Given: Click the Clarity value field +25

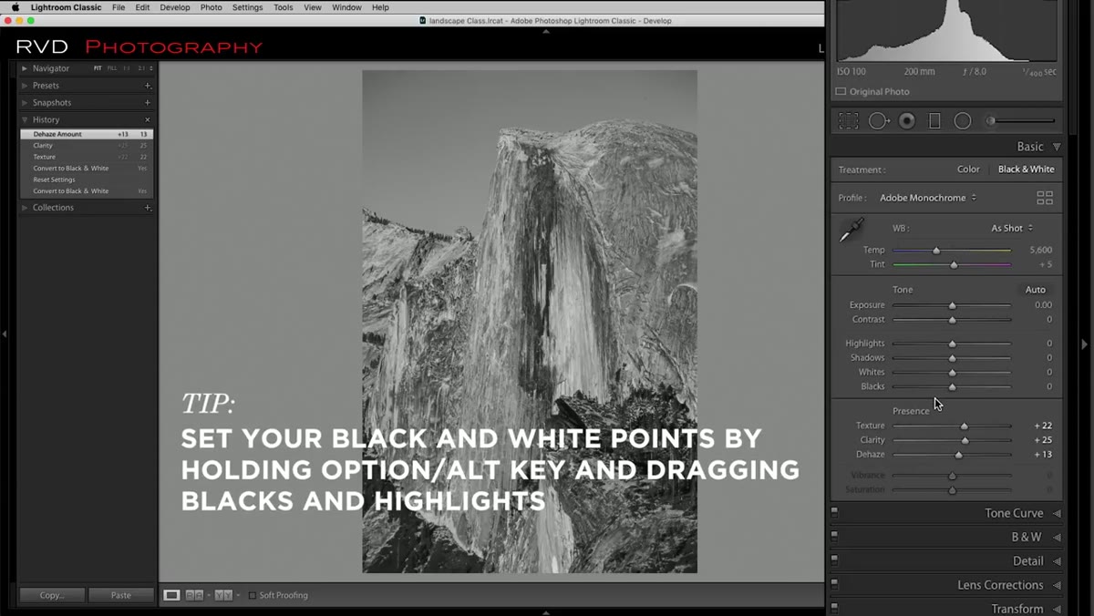Looking at the screenshot, I should [x=1043, y=440].
